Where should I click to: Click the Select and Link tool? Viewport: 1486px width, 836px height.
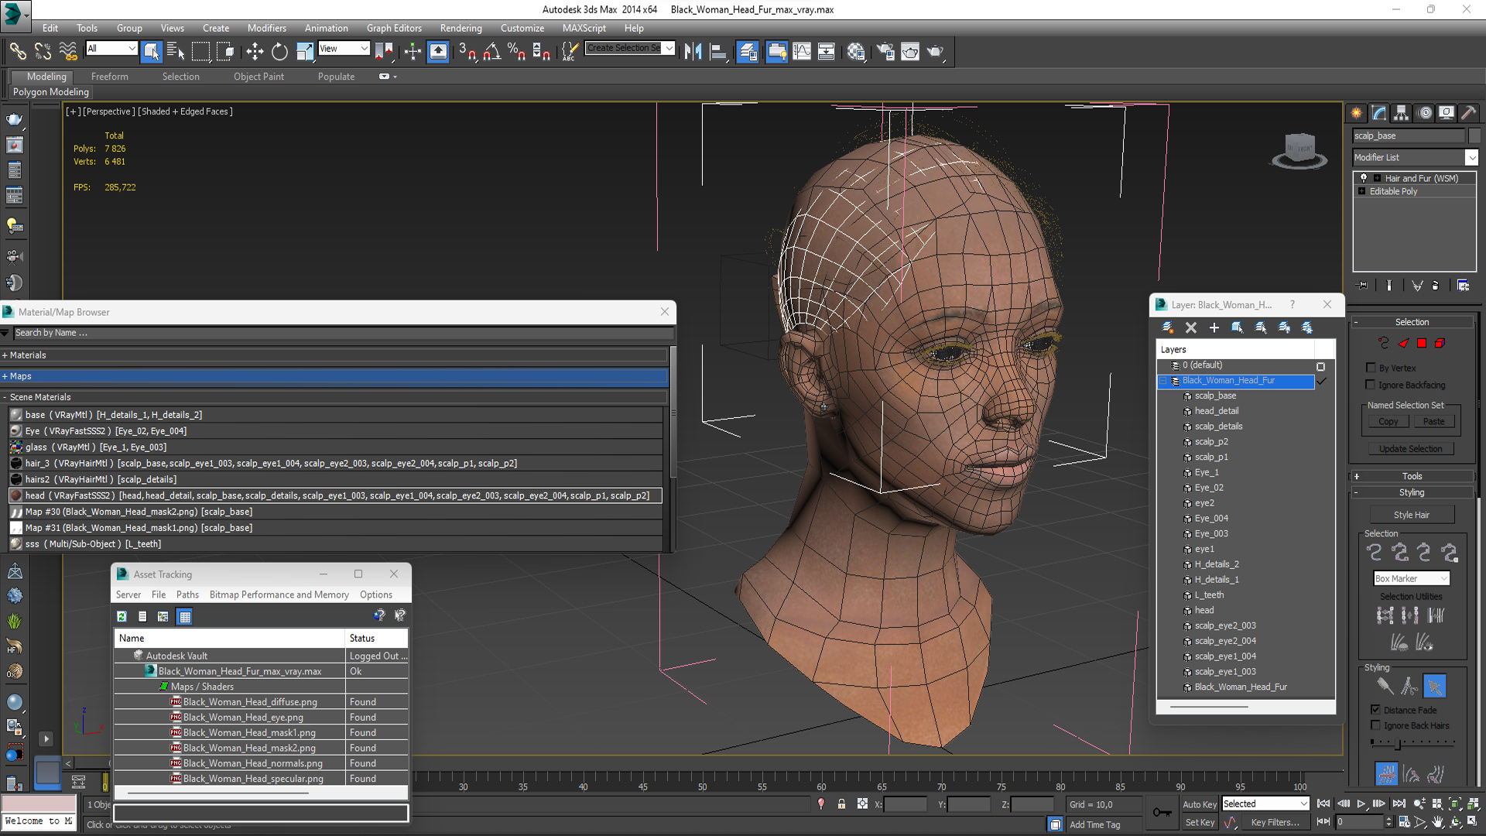coord(17,51)
